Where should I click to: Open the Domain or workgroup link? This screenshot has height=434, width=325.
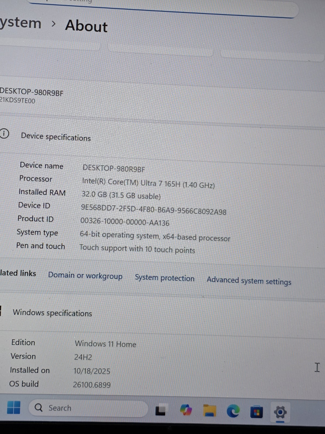click(85, 276)
